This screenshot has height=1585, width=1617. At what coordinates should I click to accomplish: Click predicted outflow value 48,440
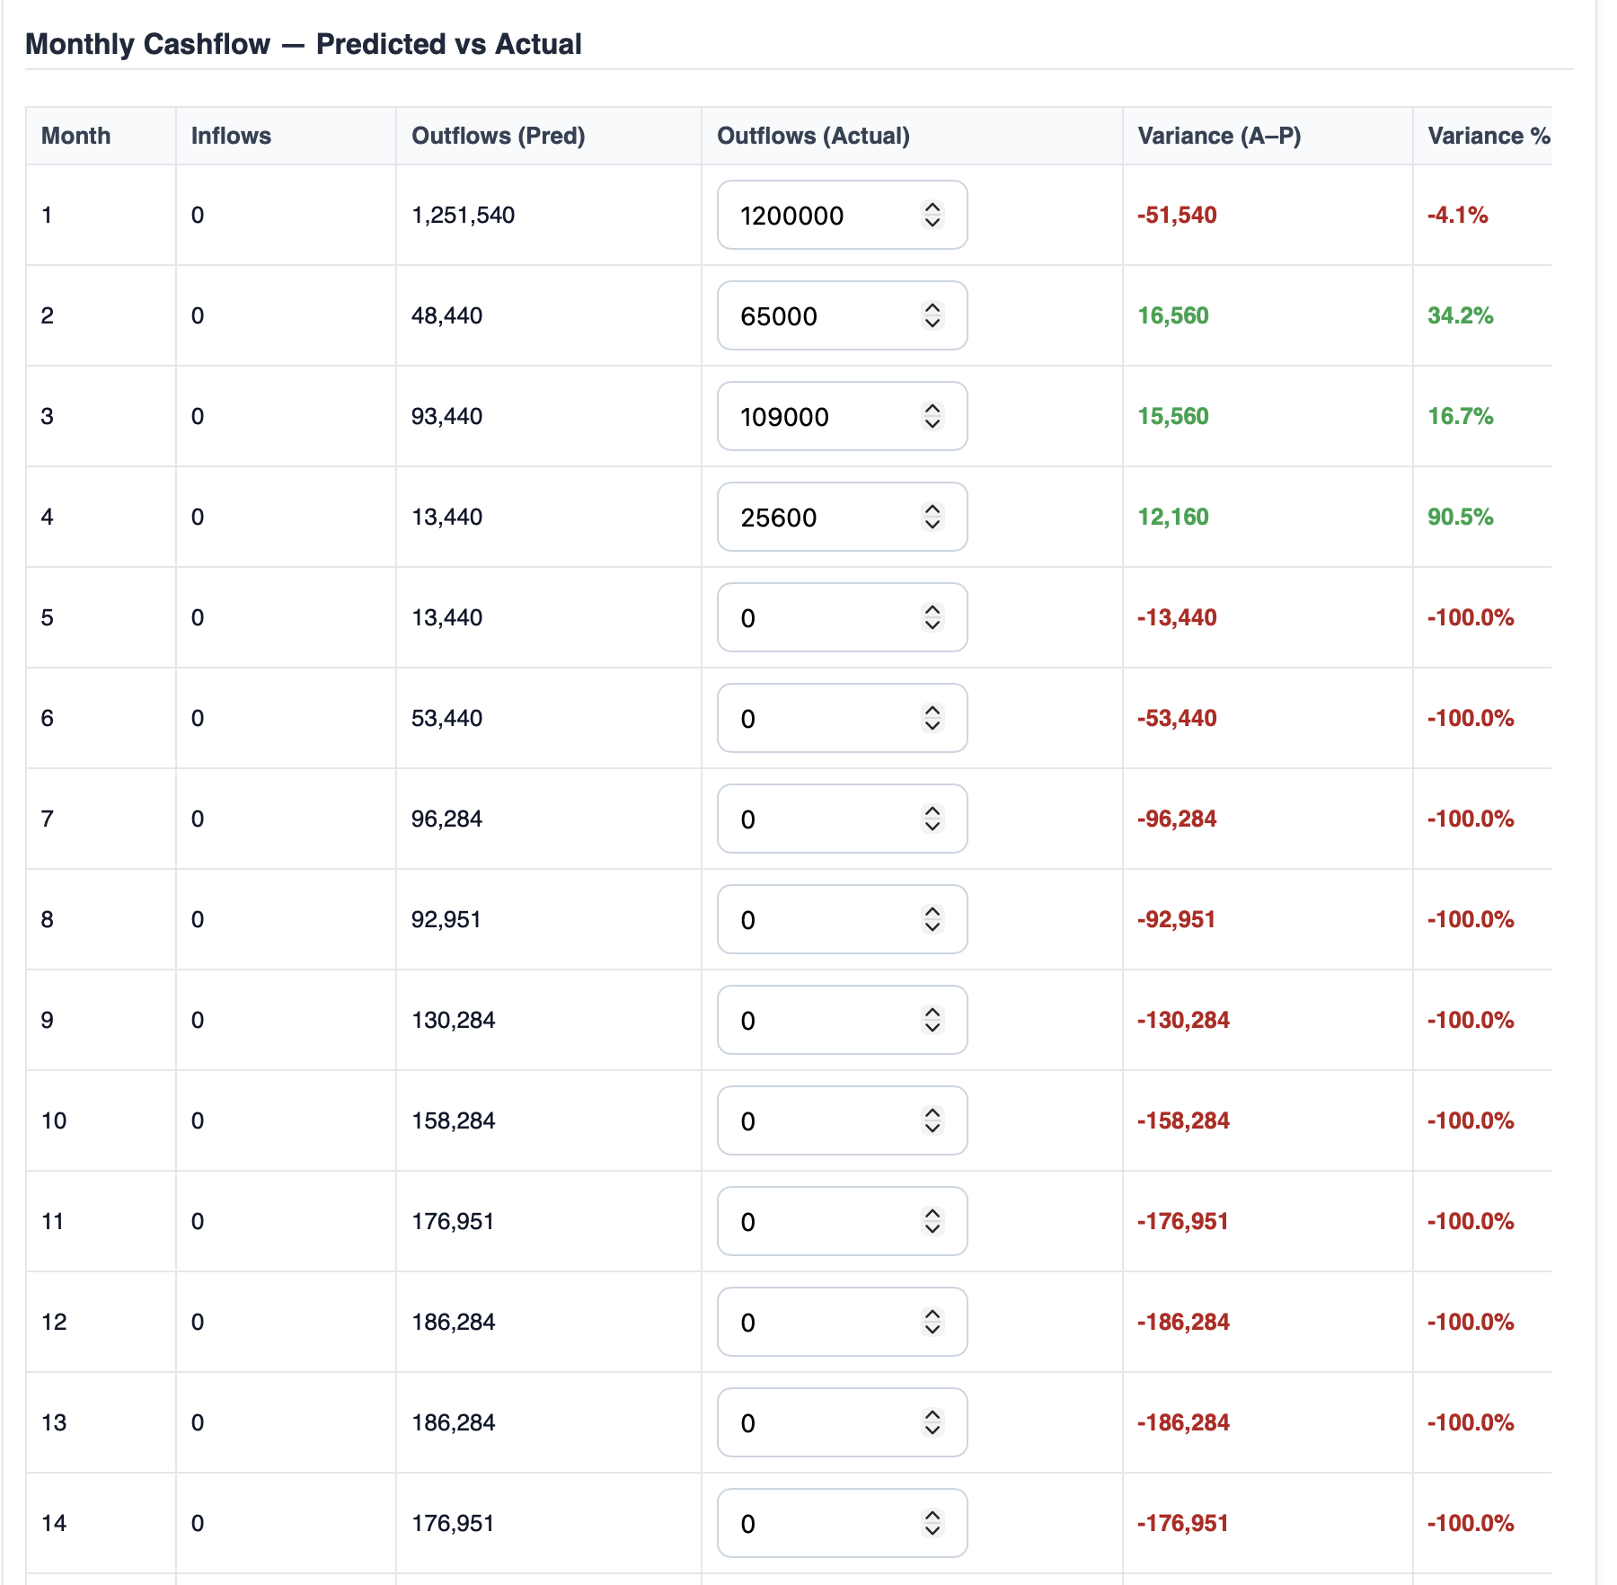(446, 315)
